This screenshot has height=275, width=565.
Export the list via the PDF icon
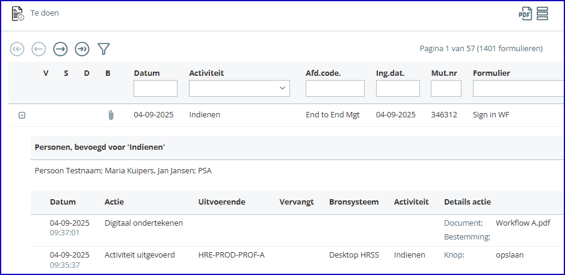click(x=525, y=14)
